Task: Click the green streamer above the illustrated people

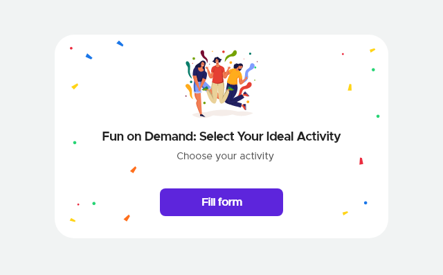Action: tap(230, 55)
